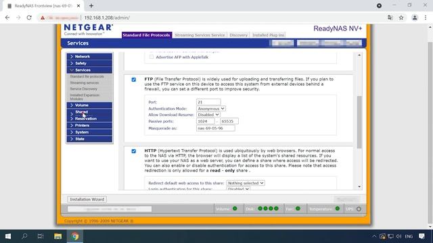
Task: Click the browser address bar URL
Action: 107,18
